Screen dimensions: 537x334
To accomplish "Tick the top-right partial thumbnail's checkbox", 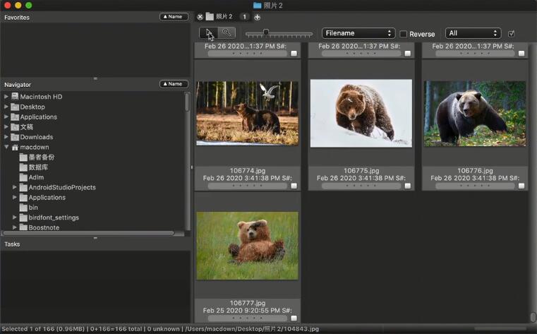I will 521,54.
